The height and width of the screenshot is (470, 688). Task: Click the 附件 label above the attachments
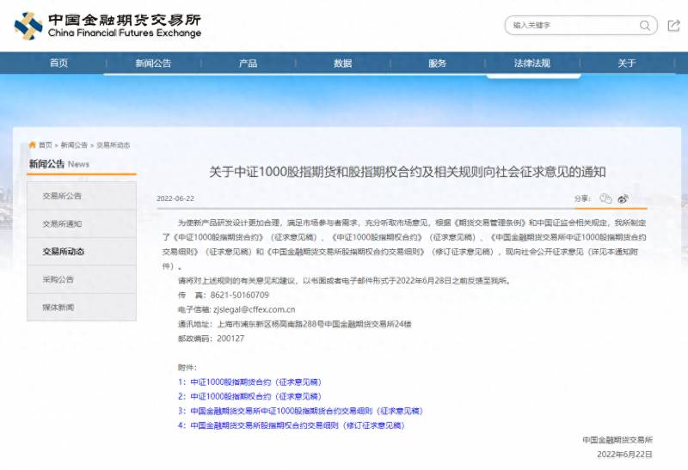click(187, 368)
